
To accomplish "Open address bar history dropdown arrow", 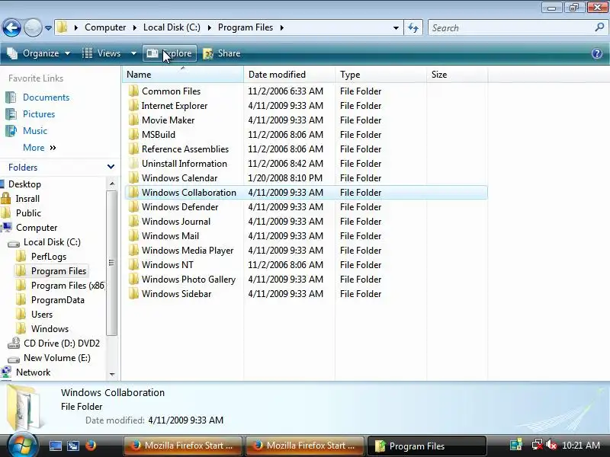I will coord(396,28).
